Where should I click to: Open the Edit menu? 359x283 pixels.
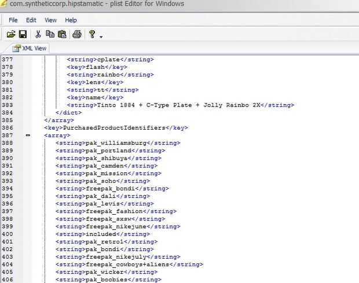coord(31,20)
